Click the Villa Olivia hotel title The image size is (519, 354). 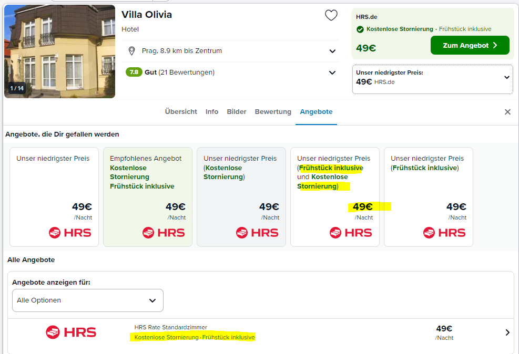[147, 15]
